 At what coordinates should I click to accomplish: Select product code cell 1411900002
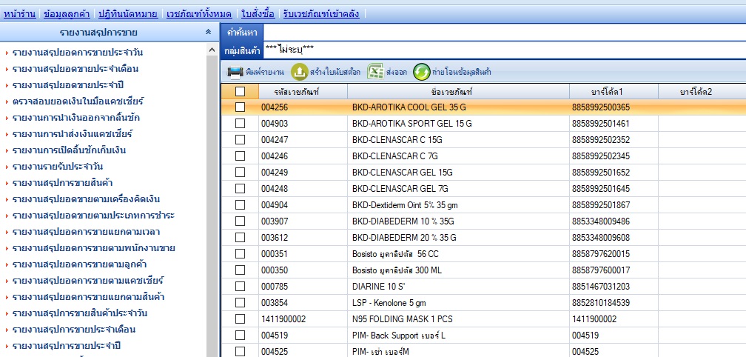click(303, 318)
